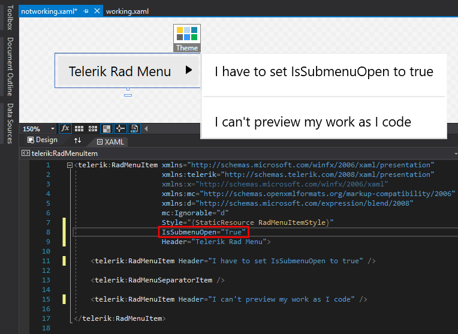Click the xmlns:telerik namespace line
The width and height of the screenshot is (458, 334).
(x=298, y=174)
